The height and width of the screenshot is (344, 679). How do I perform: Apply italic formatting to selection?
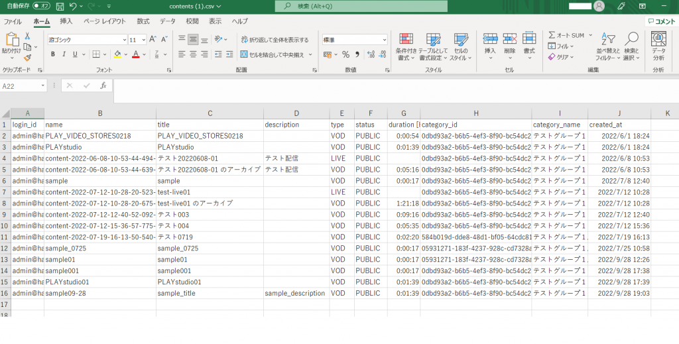coord(64,54)
